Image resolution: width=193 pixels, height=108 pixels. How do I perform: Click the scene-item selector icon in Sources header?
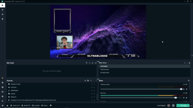(85, 81)
